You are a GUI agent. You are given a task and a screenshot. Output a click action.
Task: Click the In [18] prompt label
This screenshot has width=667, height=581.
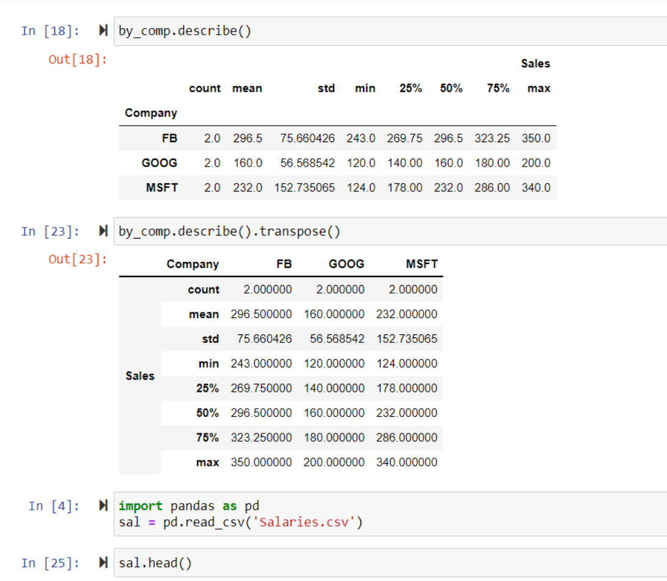51,30
